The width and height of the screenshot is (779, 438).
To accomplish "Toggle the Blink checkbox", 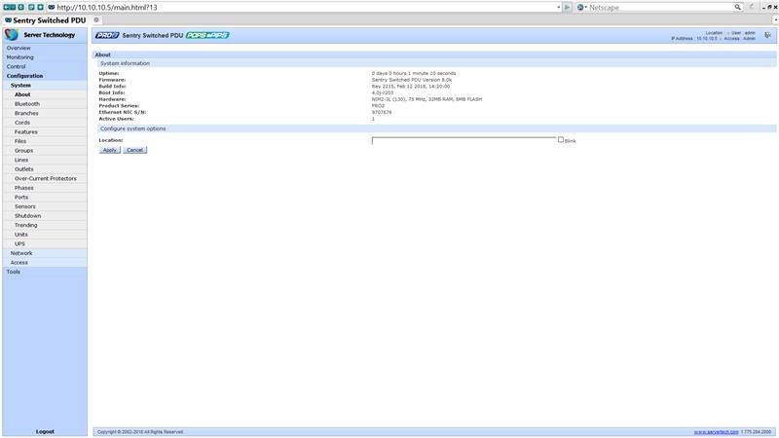I will tap(561, 140).
